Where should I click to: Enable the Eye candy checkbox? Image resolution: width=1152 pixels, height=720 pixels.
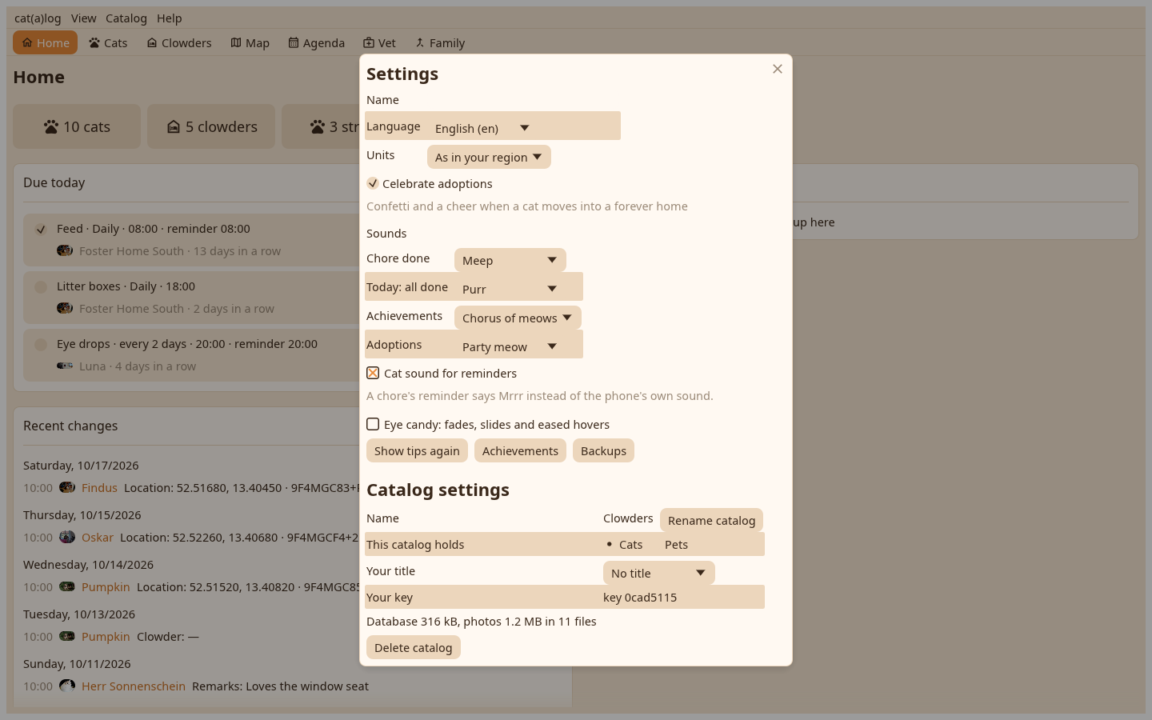(x=373, y=424)
